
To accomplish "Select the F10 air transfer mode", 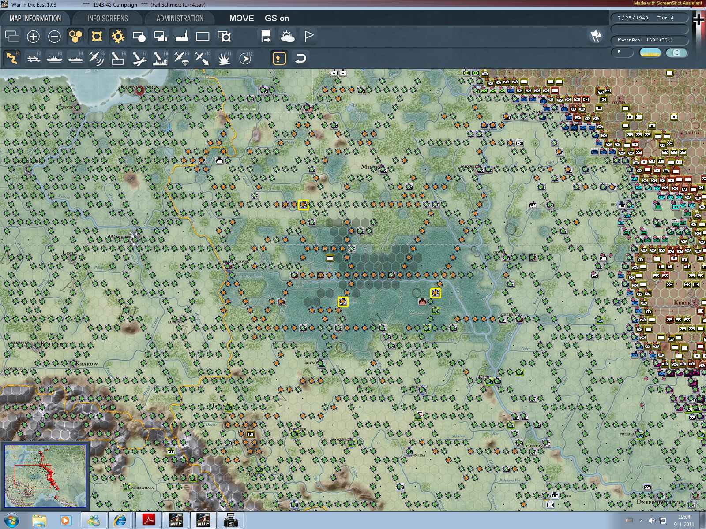I will click(x=203, y=58).
